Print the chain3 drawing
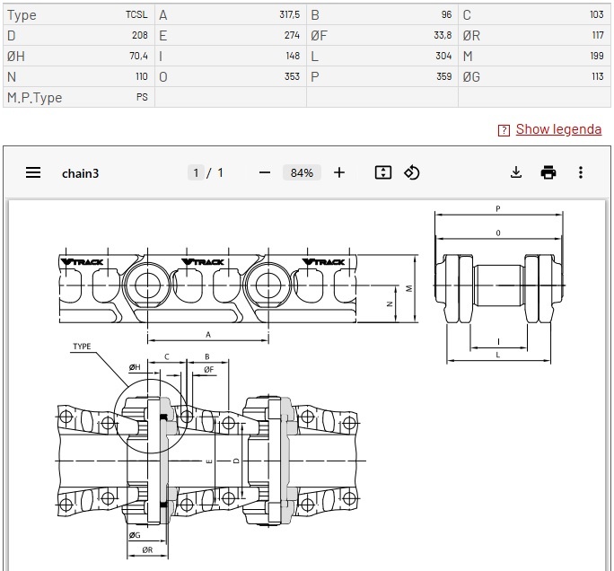 pyautogui.click(x=548, y=172)
